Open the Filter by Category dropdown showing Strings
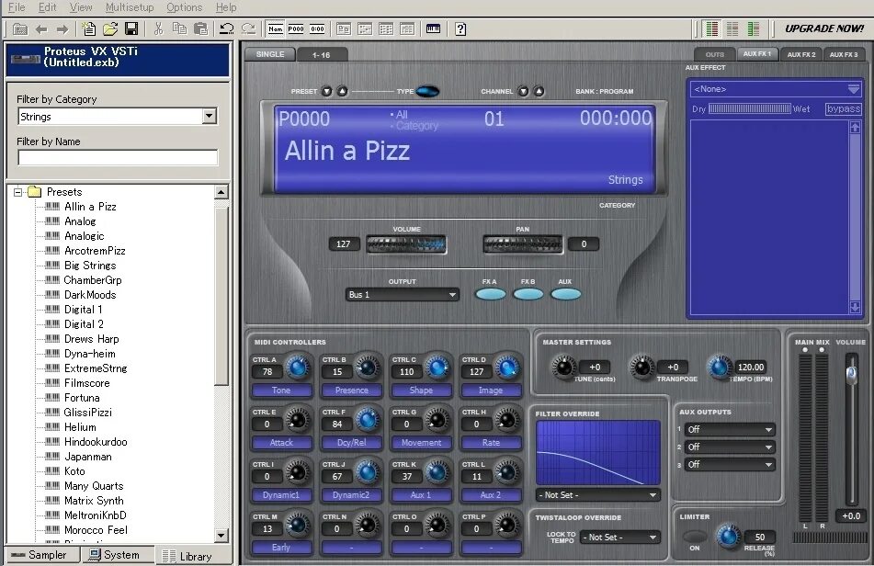The width and height of the screenshot is (874, 566). click(x=210, y=116)
